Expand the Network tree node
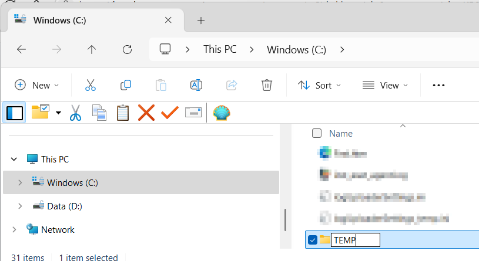 point(14,229)
